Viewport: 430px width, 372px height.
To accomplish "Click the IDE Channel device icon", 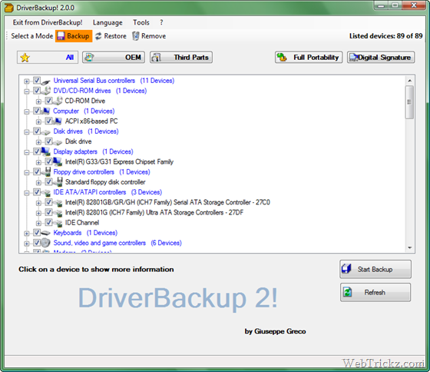I will (x=58, y=223).
